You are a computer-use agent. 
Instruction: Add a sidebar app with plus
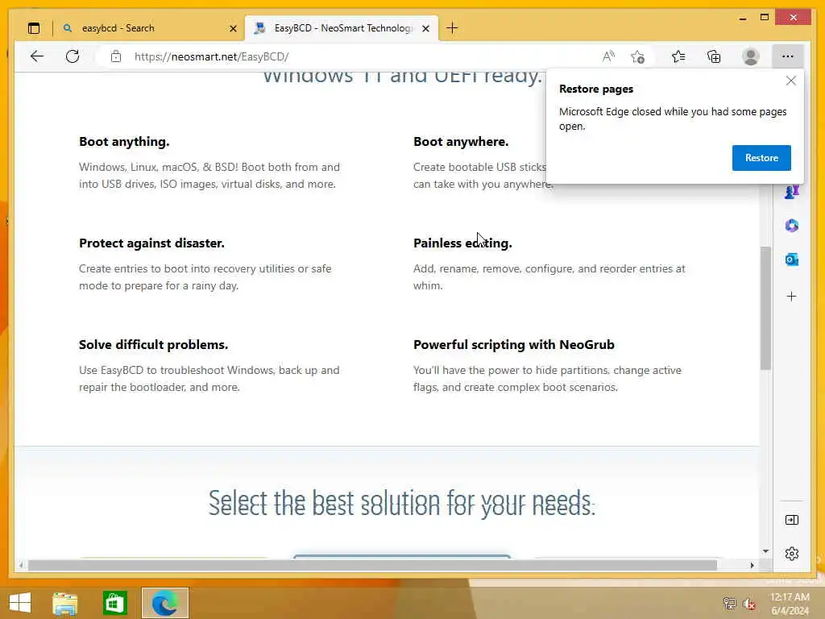pyautogui.click(x=791, y=297)
